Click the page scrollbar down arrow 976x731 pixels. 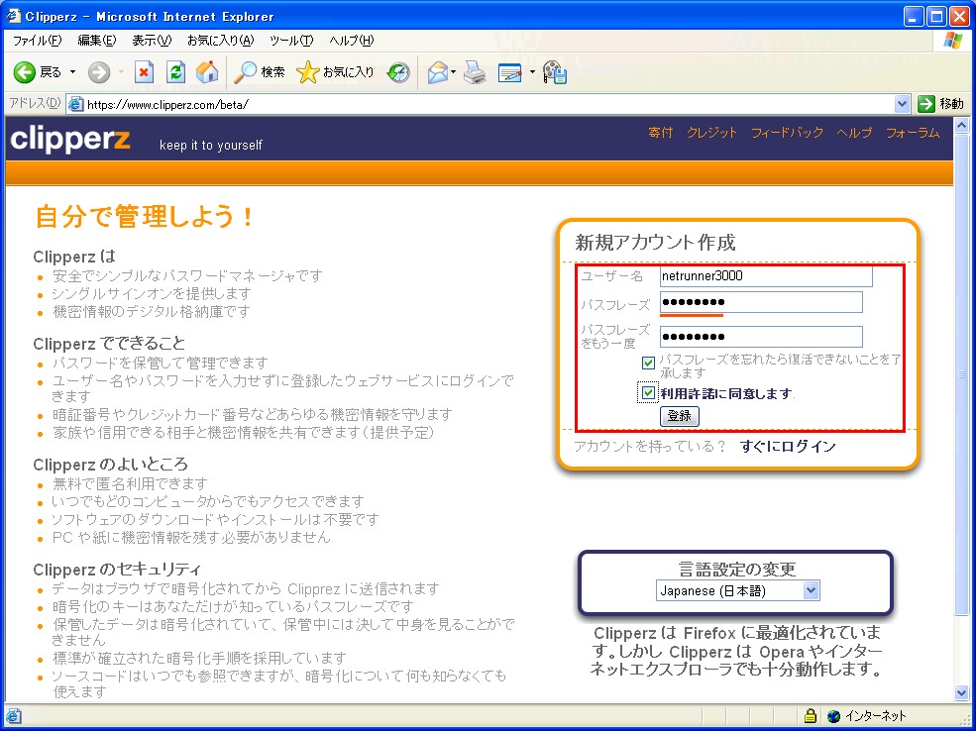click(961, 693)
